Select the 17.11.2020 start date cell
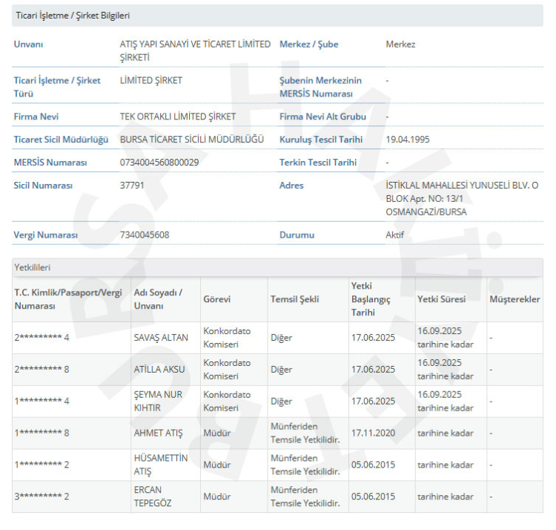556x530 pixels. (373, 433)
